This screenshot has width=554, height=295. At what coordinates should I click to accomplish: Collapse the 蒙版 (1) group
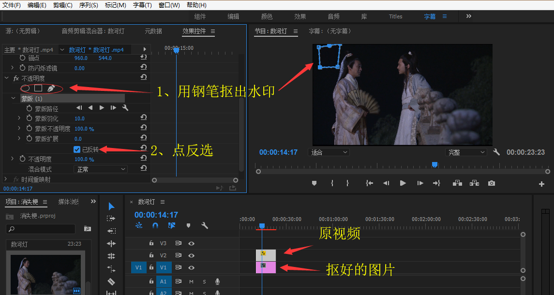[14, 98]
